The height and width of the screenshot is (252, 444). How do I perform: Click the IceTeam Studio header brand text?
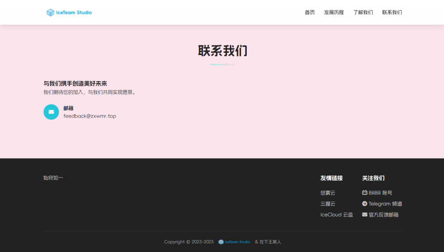tap(74, 13)
